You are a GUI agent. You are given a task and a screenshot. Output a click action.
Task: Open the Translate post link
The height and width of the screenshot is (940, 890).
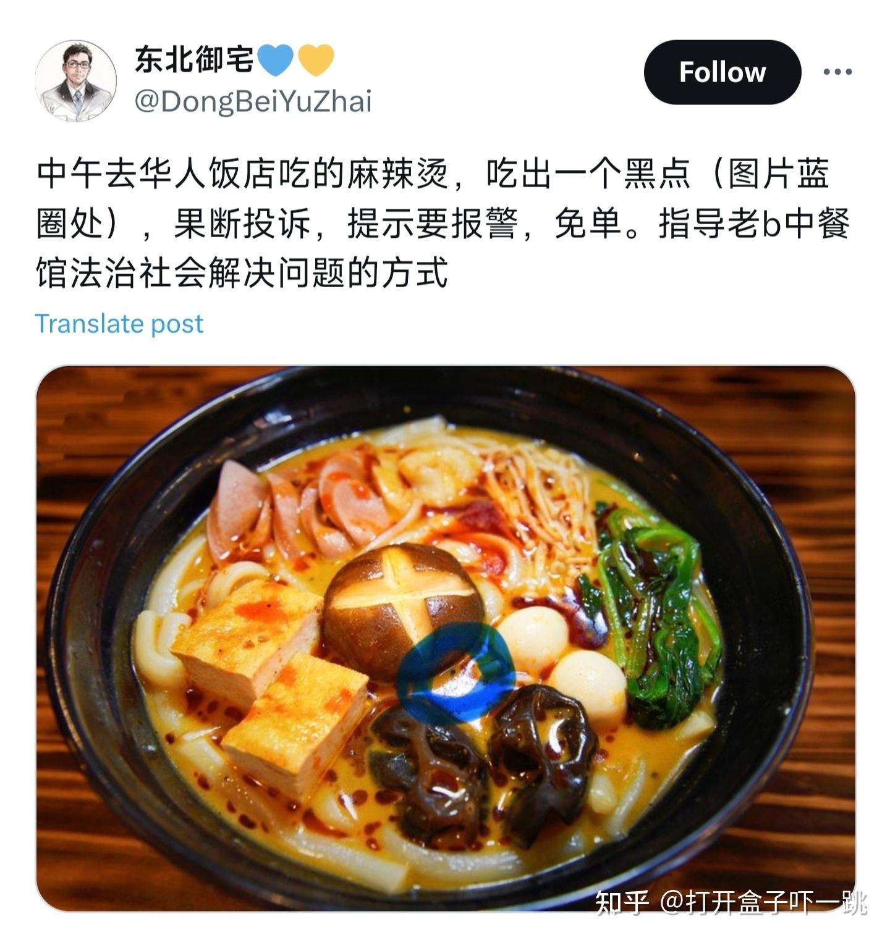(x=119, y=324)
